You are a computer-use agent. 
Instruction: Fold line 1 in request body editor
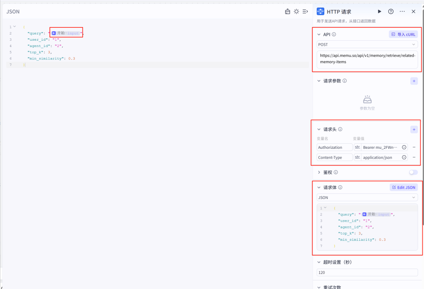325,208
